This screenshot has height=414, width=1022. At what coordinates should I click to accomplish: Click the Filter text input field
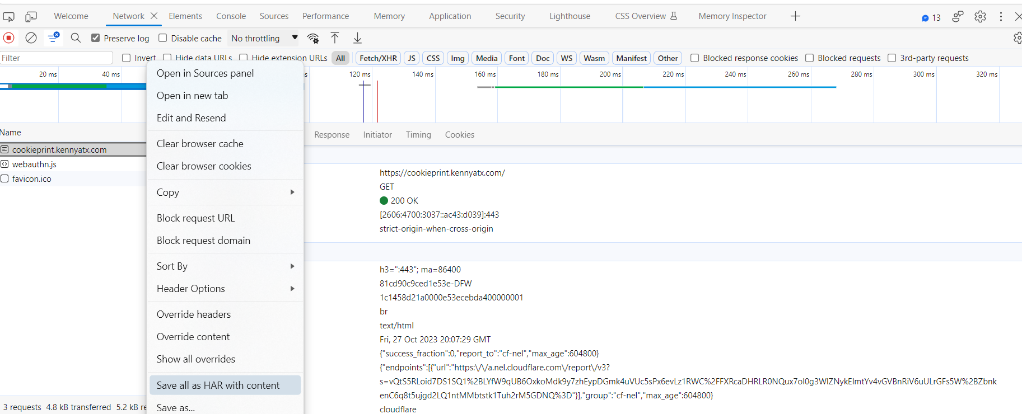[x=56, y=58]
